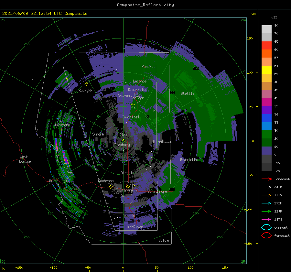This screenshot has height=272, width=291.
Task: Click the Drumheller label
Action: coord(189,159)
